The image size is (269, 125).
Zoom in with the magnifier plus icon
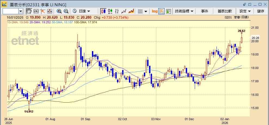(59, 11)
